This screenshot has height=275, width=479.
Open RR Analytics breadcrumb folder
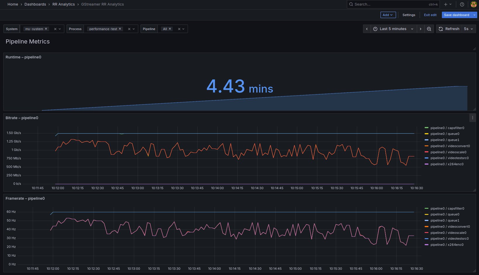(63, 4)
